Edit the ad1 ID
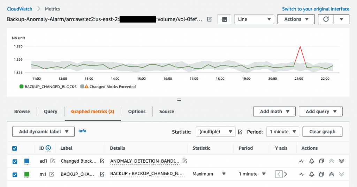The image size is (357, 187). [x=53, y=161]
